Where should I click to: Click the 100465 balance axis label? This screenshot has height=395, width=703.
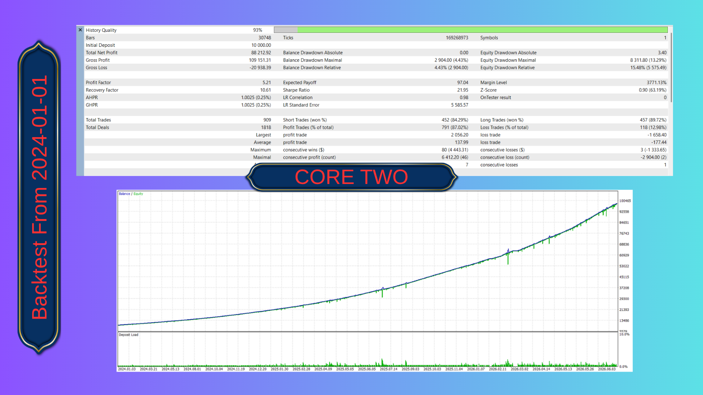pos(625,201)
